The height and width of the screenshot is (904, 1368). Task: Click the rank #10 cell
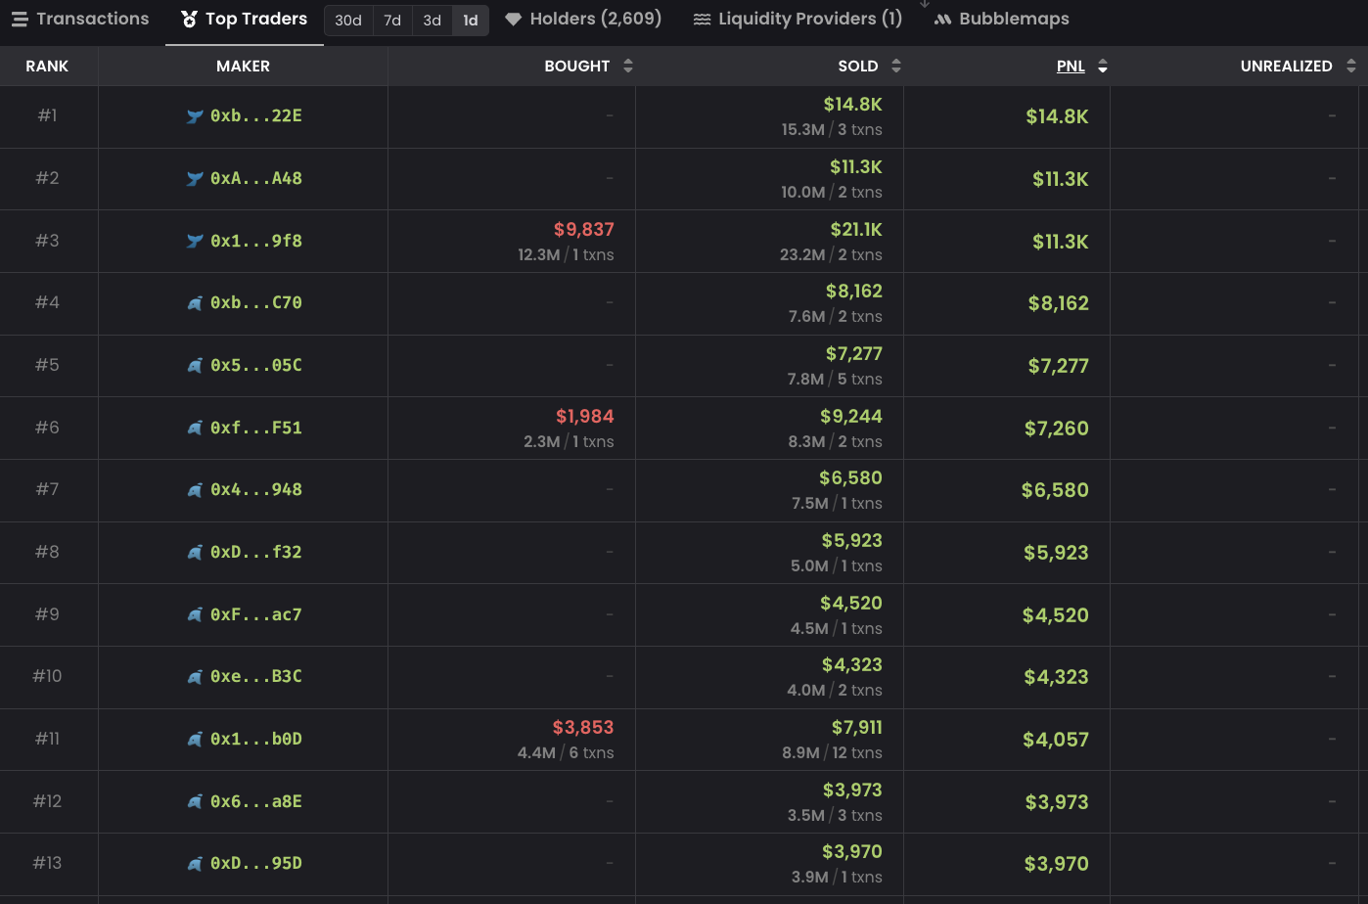point(48,676)
